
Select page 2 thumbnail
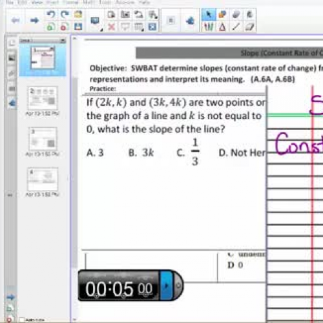pos(43,98)
